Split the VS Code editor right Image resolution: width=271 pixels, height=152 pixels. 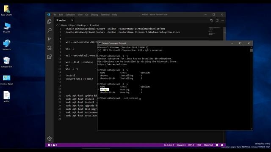click(x=217, y=20)
